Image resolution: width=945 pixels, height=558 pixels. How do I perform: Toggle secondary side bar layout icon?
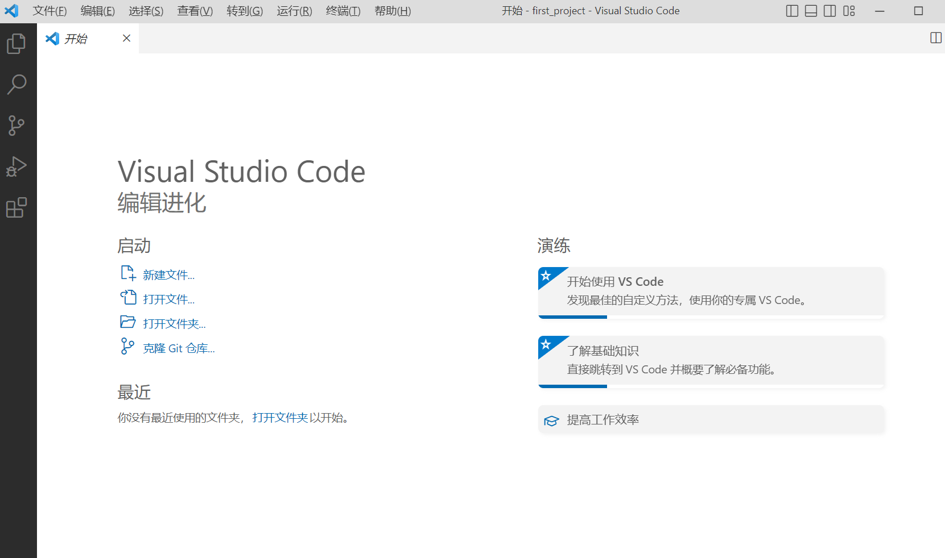(x=830, y=11)
